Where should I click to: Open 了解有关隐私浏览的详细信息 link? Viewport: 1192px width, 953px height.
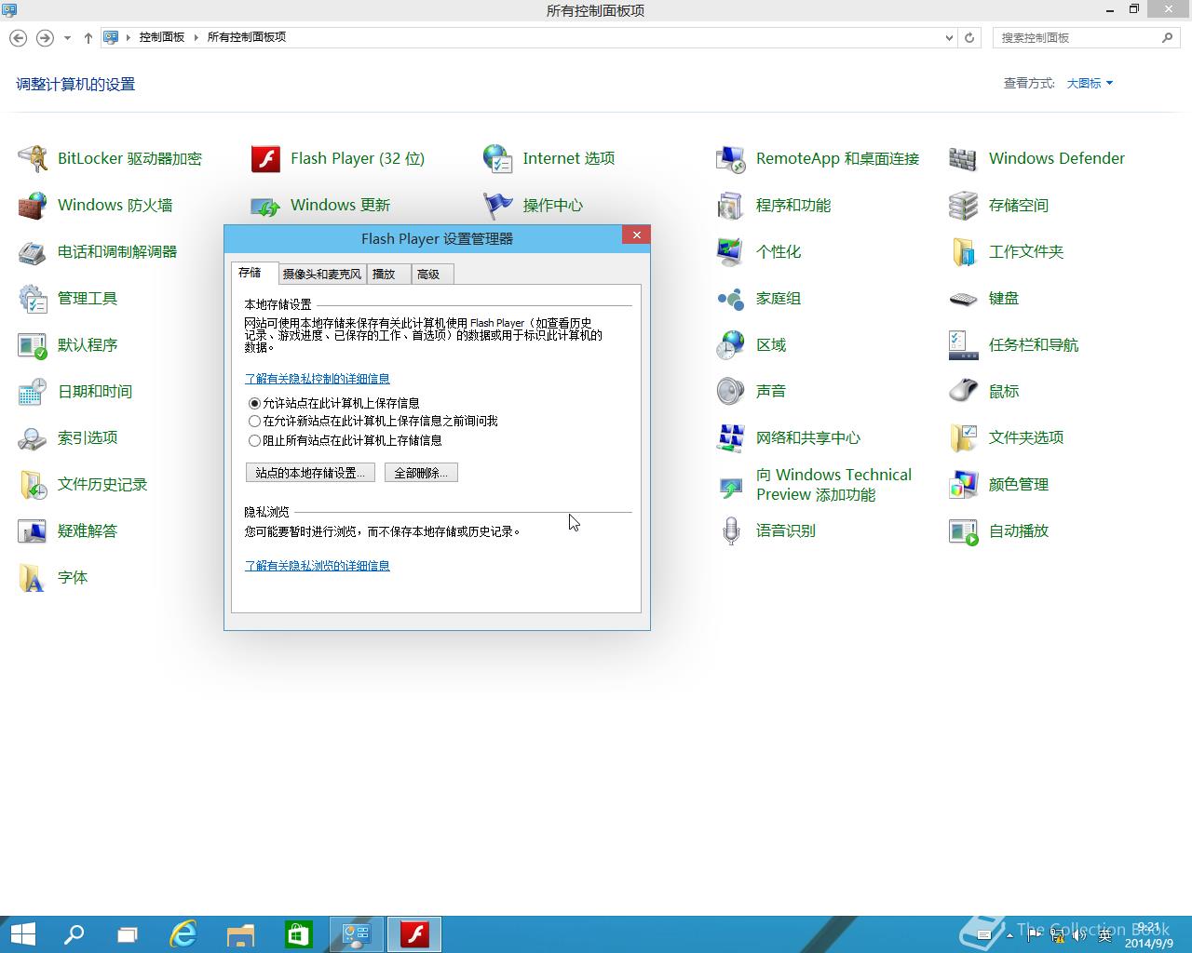(x=318, y=566)
